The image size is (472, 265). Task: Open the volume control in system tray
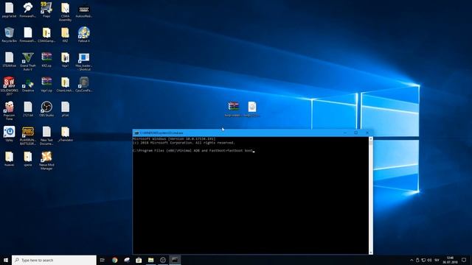(x=429, y=260)
